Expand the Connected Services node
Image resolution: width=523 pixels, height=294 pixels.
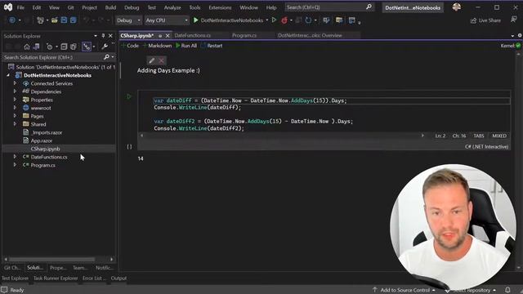coord(15,83)
